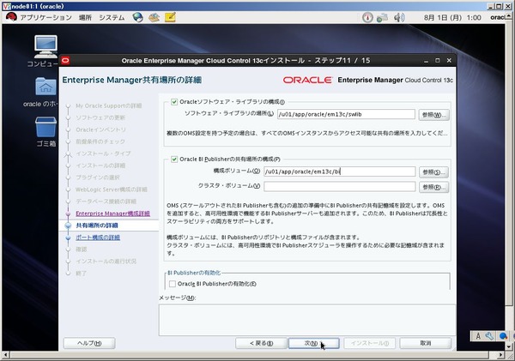The height and width of the screenshot is (361, 515).
Task: Maximize the Oracle installer window
Action: [438, 61]
